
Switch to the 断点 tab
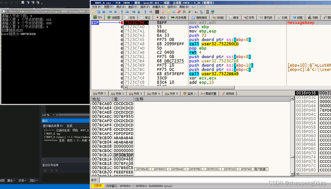pos(161,17)
